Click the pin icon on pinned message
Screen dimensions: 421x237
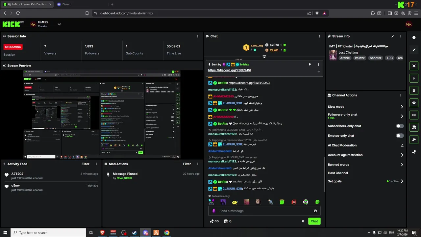tap(310, 65)
